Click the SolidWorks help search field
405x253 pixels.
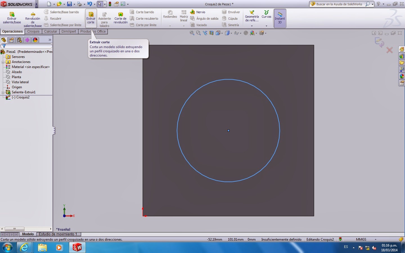click(340, 4)
